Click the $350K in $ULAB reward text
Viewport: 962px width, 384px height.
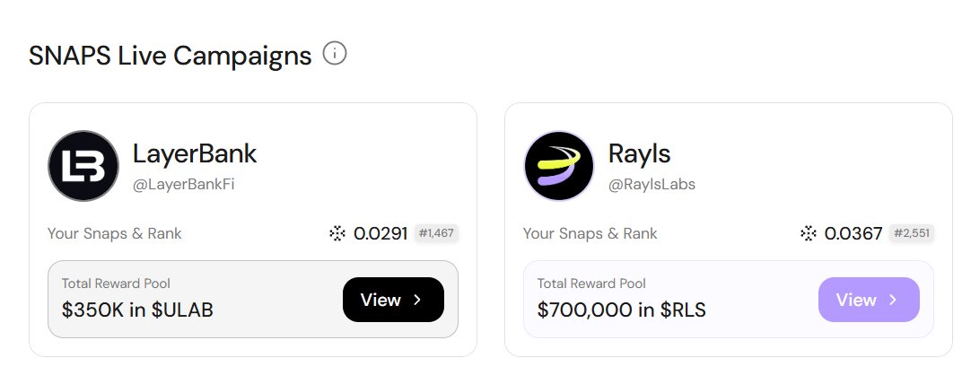click(137, 310)
